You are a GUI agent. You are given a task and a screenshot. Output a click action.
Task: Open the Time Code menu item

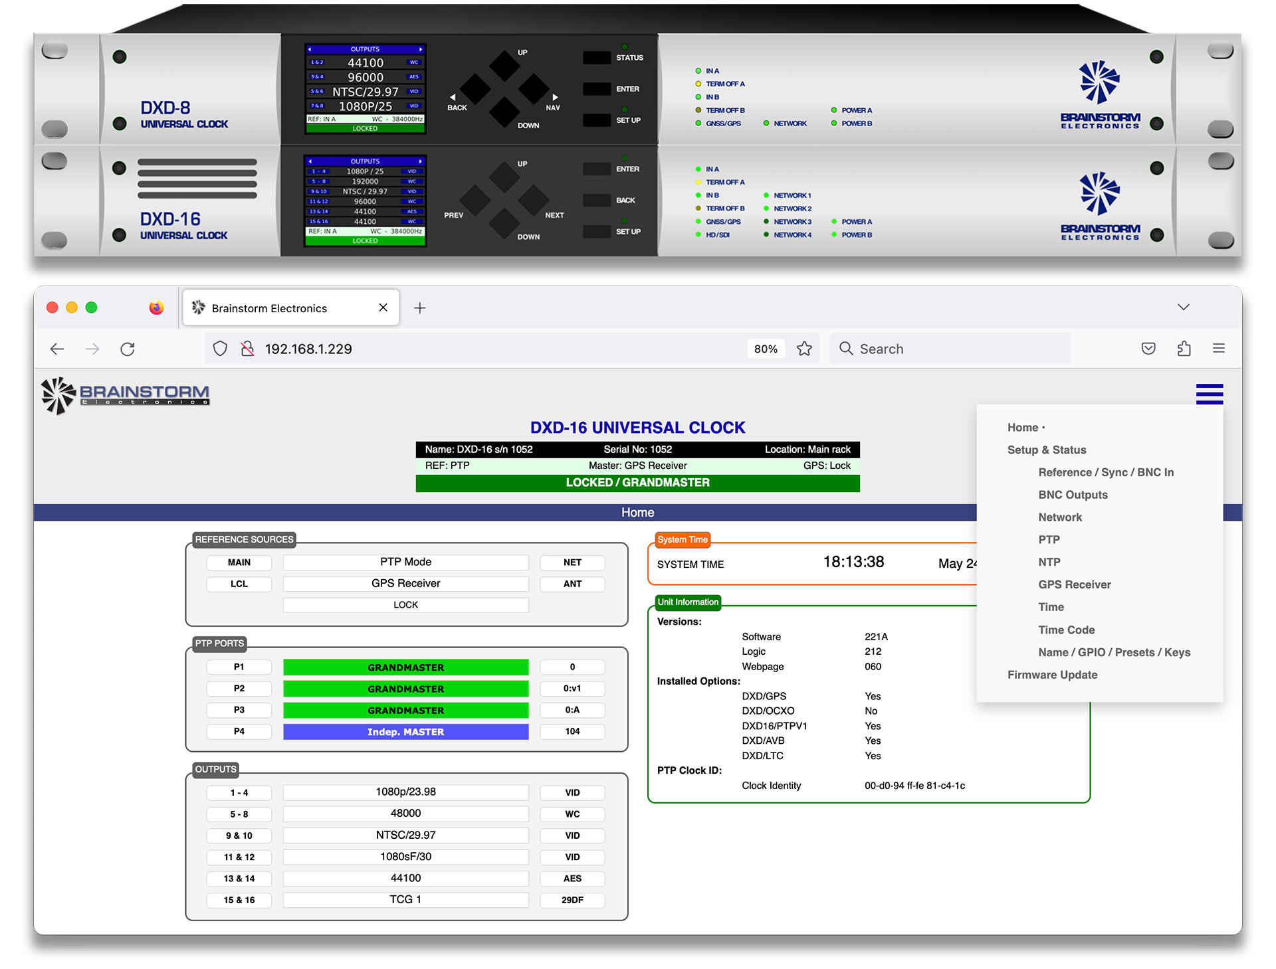click(x=1066, y=630)
